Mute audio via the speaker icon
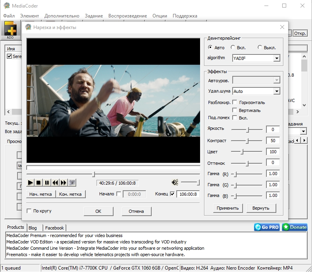Screen dimensions: 312x272 point(175,182)
